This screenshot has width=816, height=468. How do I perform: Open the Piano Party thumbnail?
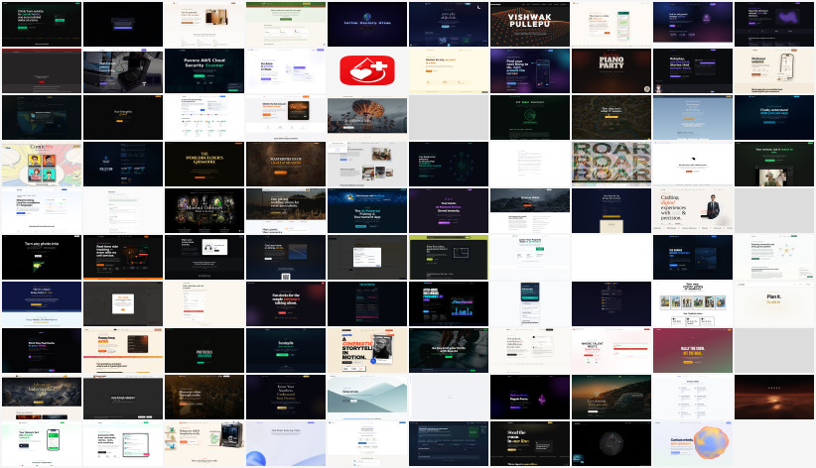click(611, 70)
